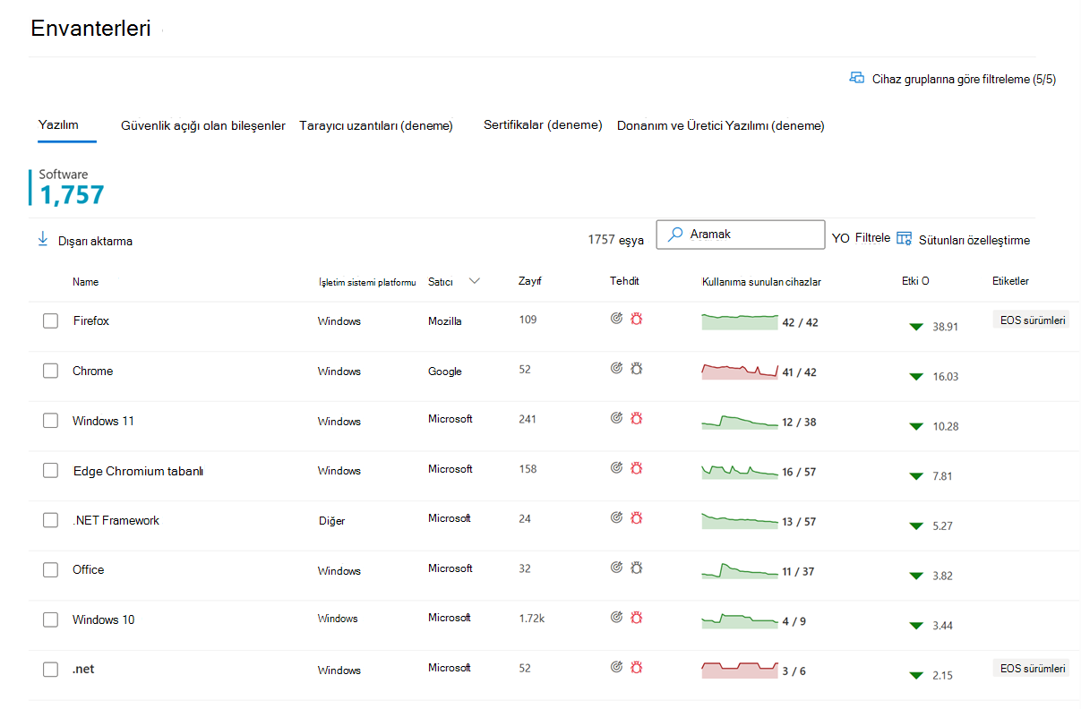This screenshot has width=1081, height=709.
Task: Click the .net row red bug icon
Action: click(x=637, y=666)
